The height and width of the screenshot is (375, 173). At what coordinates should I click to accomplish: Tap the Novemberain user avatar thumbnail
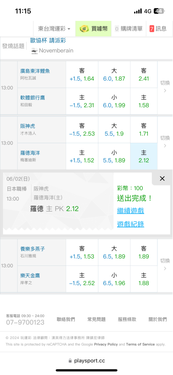[34, 51]
